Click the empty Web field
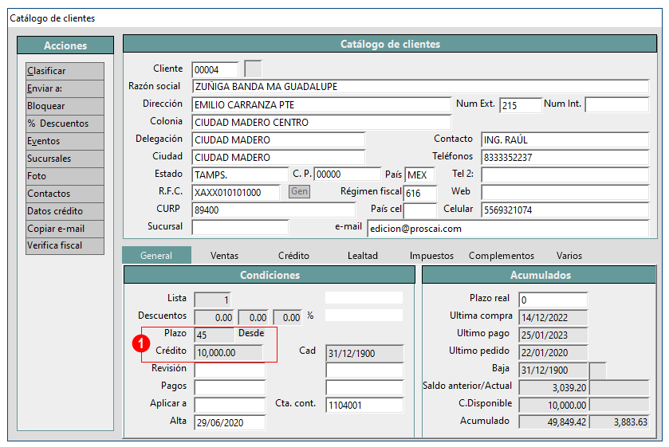Image resolution: width=669 pixels, height=447 pixels. [565, 192]
